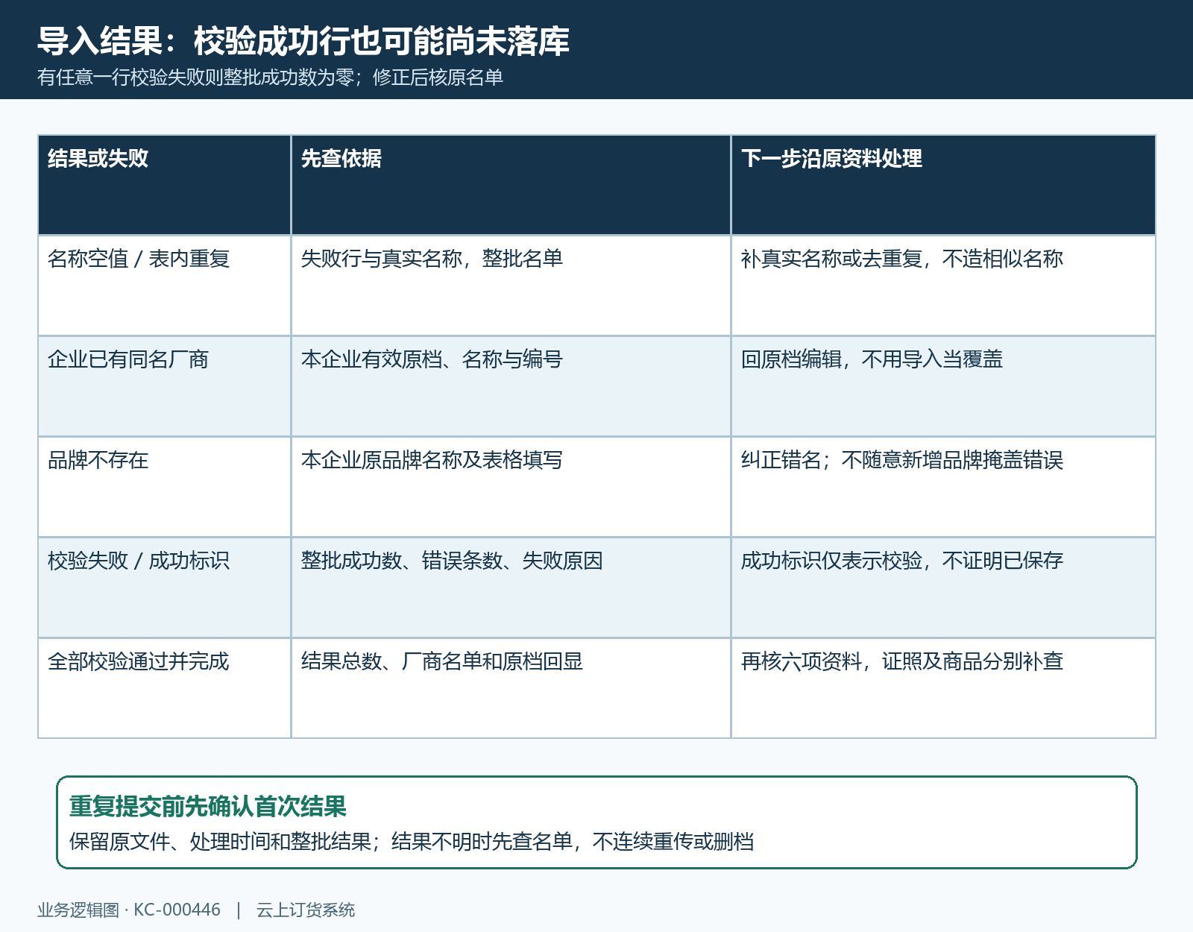1193x932 pixels.
Task: Select the cell 名称空值 / 表内重复
Action: pyautogui.click(x=164, y=286)
